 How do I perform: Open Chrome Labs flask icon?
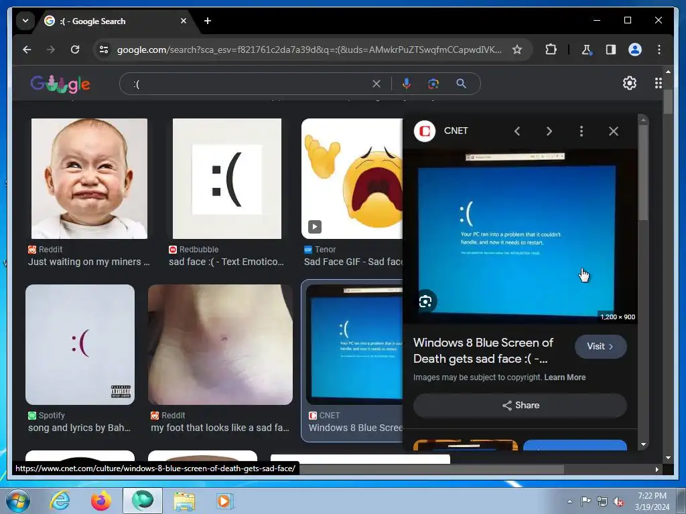pyautogui.click(x=587, y=50)
